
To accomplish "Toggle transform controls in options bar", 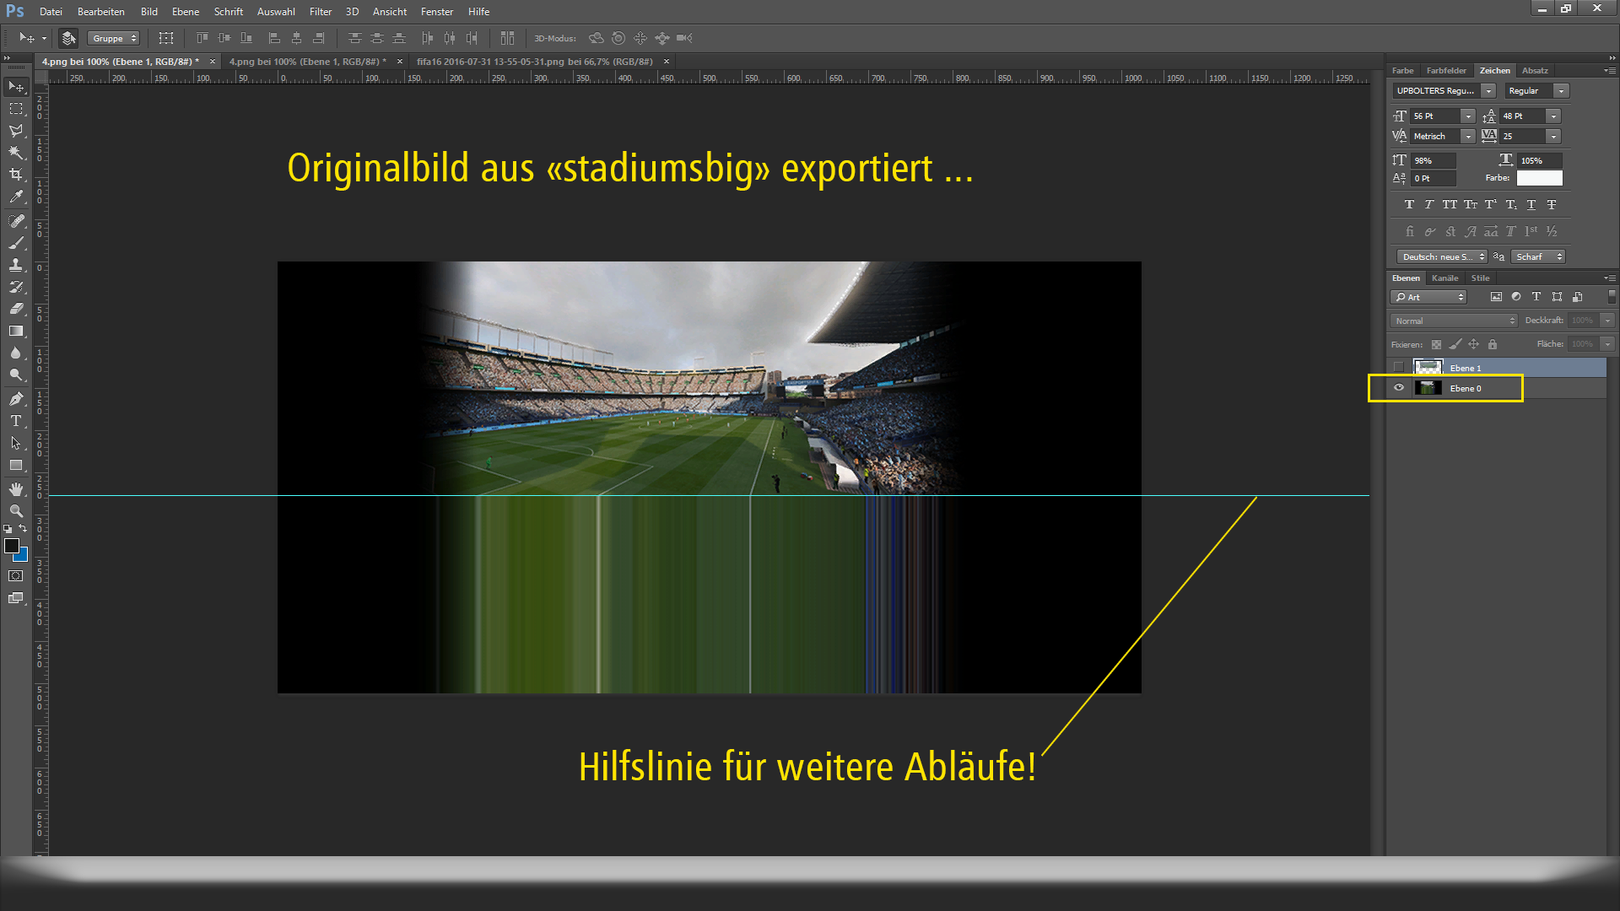I will (x=166, y=38).
